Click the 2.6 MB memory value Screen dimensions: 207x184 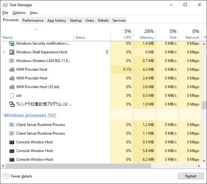tap(148, 87)
